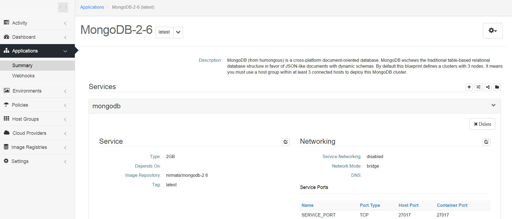Open the application gear actions menu
Screen dimensions: 512x219
tap(493, 31)
